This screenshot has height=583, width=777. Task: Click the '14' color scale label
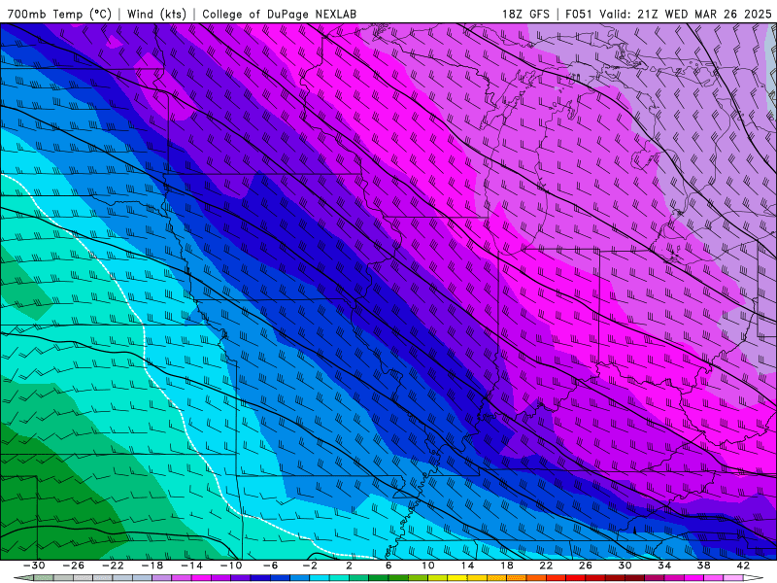[x=467, y=566]
